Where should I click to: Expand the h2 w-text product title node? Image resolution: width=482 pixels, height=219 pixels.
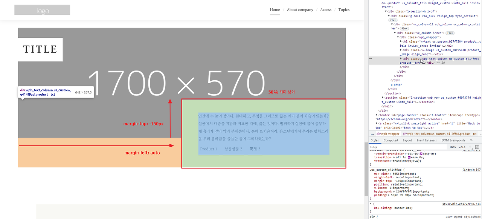pos(401,41)
